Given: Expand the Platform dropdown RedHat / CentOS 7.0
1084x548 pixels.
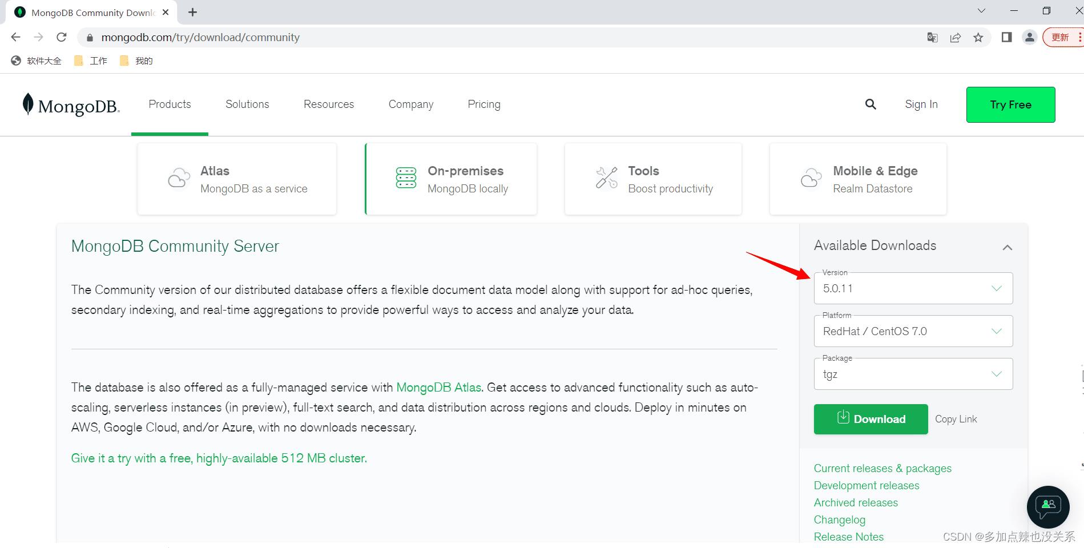Looking at the screenshot, I should coord(913,331).
